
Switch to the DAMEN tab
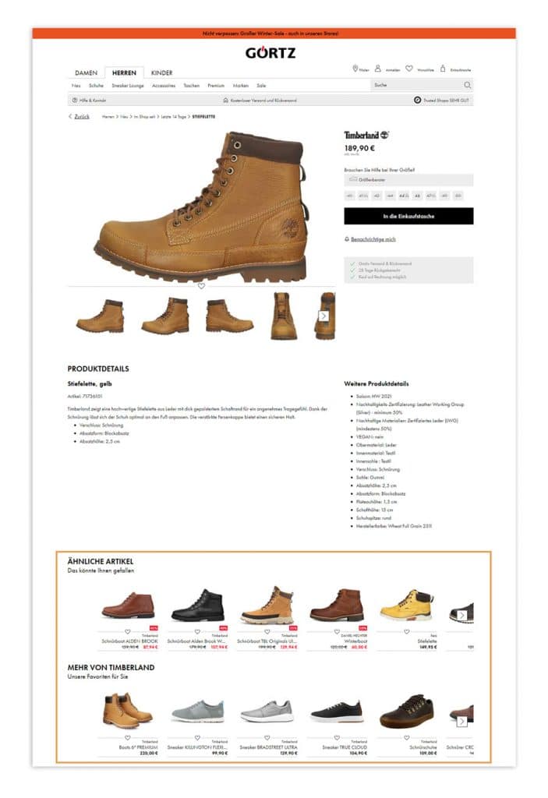[x=86, y=72]
